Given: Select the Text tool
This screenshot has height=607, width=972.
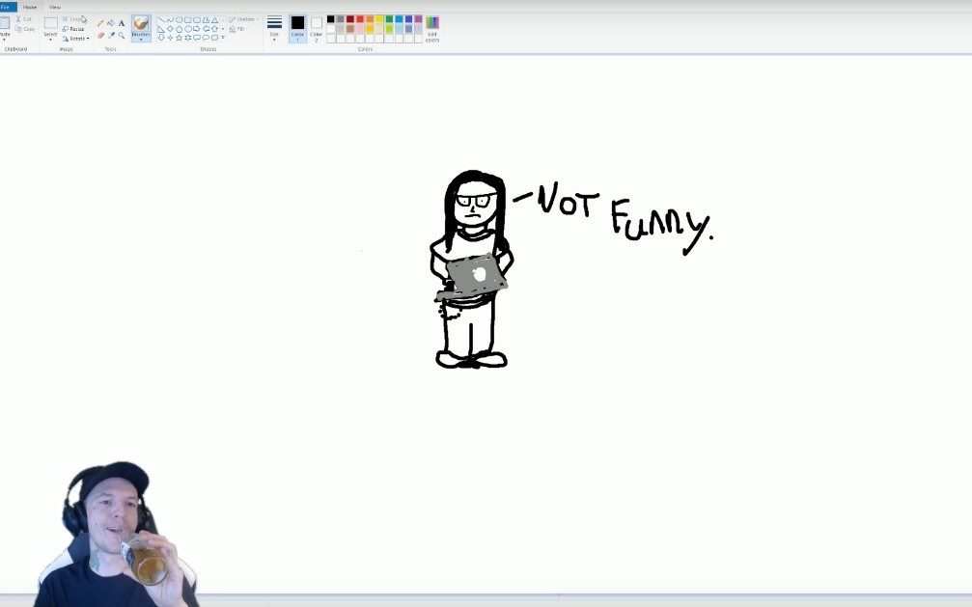Looking at the screenshot, I should (122, 23).
